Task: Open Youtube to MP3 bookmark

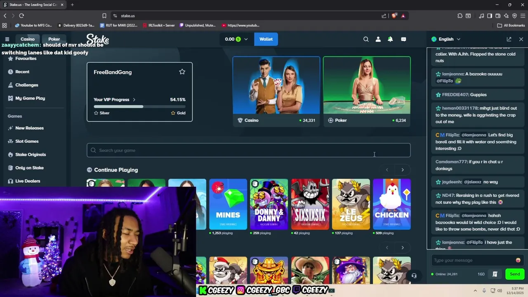Action: pyautogui.click(x=33, y=25)
